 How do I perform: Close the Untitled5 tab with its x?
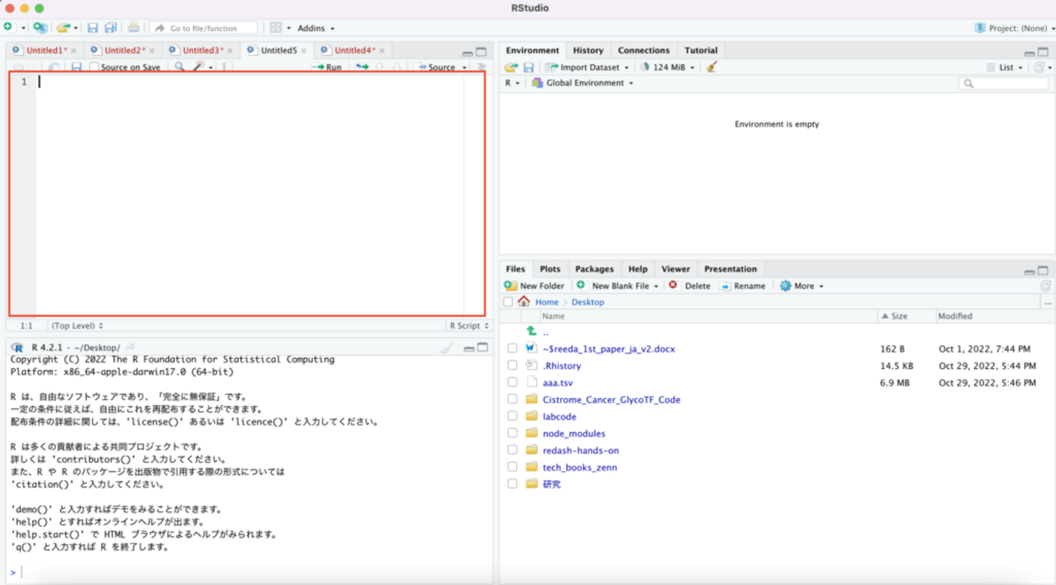point(304,51)
